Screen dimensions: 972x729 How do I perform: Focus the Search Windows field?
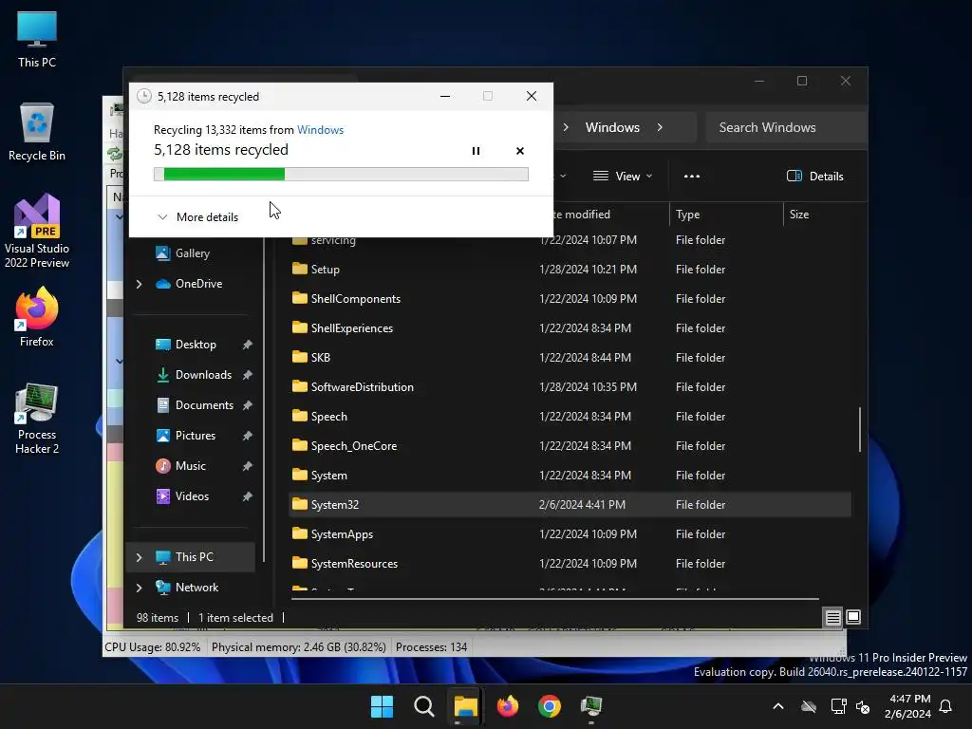[786, 127]
